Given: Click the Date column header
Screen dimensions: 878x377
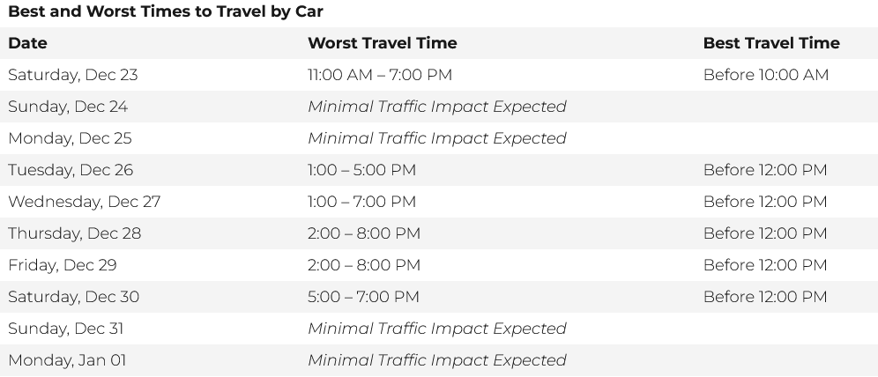Looking at the screenshot, I should click(x=27, y=43).
